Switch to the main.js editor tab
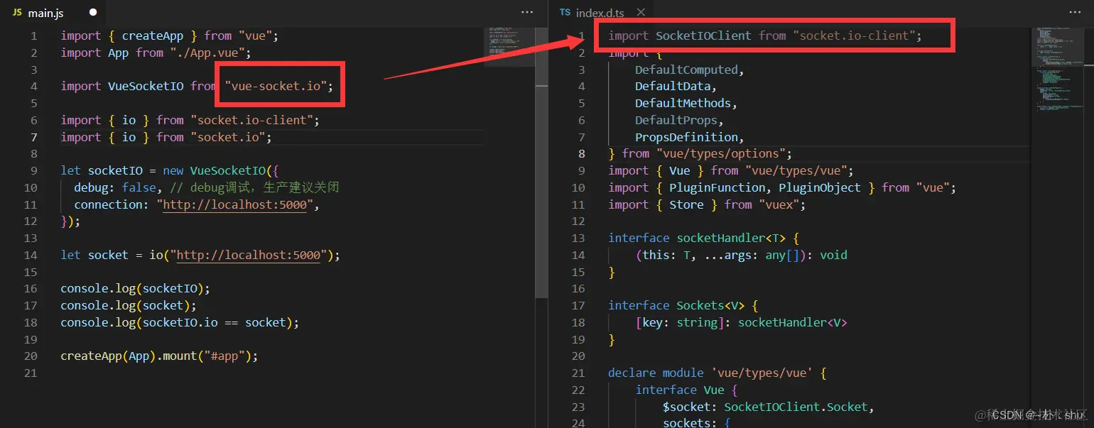Viewport: 1094px width, 428px height. [x=55, y=13]
